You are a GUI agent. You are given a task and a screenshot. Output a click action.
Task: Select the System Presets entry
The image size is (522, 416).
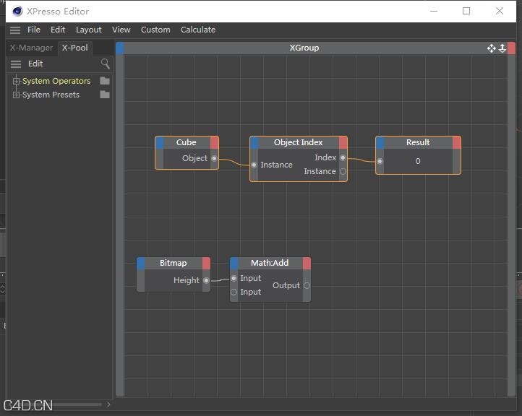coord(51,95)
